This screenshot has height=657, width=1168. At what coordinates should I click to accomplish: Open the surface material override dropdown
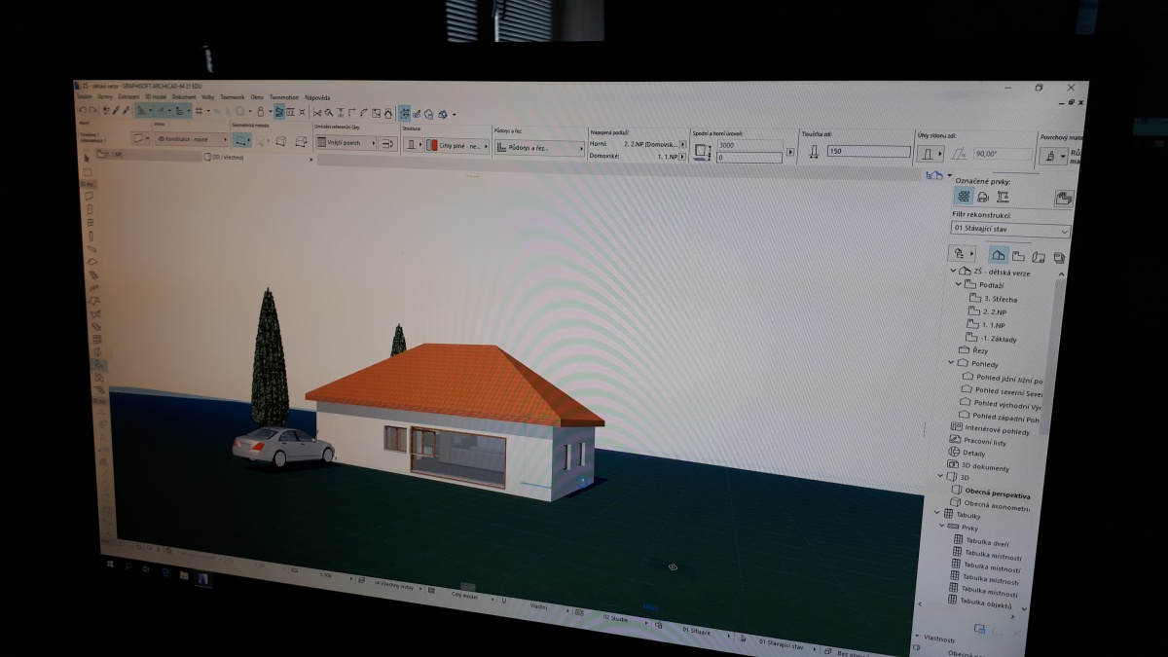pyautogui.click(x=1053, y=156)
